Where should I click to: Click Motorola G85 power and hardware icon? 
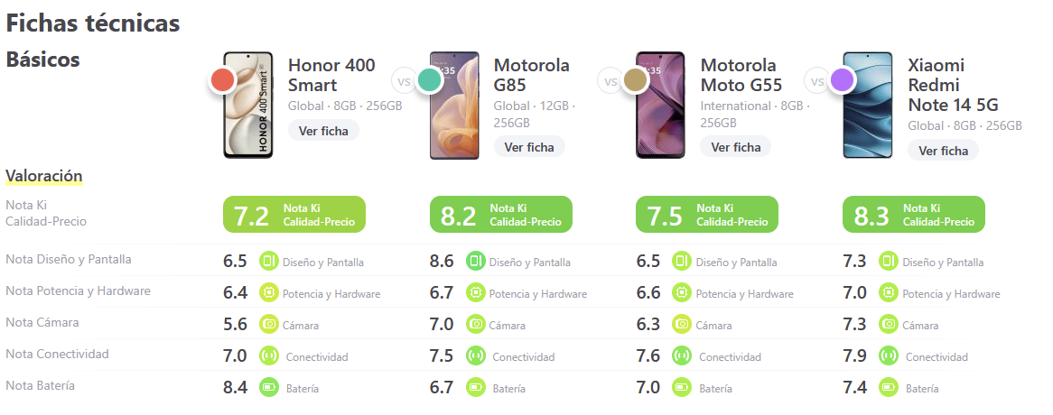475,293
